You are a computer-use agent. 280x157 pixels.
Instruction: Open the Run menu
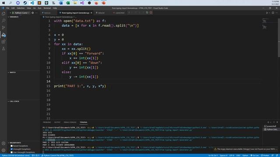coord(39,8)
